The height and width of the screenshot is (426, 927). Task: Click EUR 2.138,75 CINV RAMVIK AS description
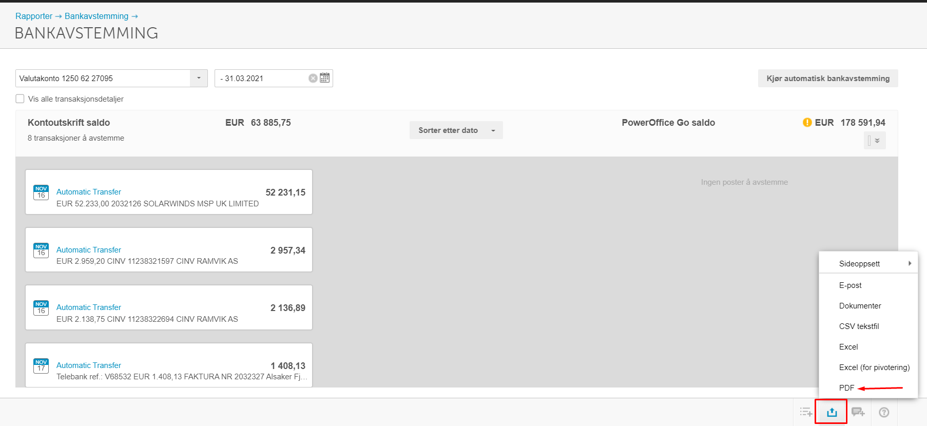tap(147, 319)
